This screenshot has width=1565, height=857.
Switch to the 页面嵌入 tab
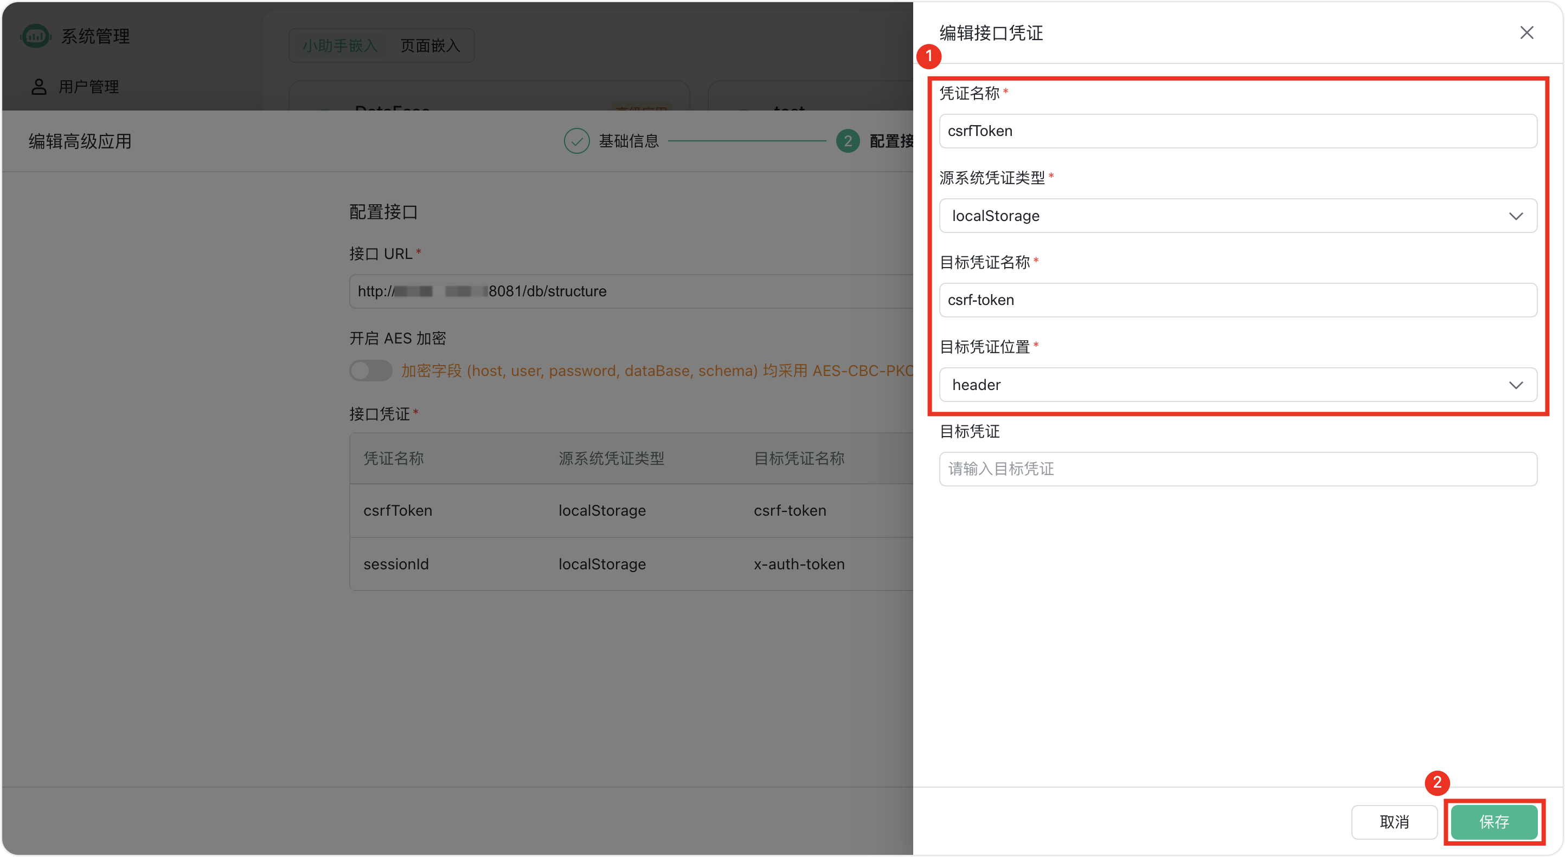[x=429, y=45]
